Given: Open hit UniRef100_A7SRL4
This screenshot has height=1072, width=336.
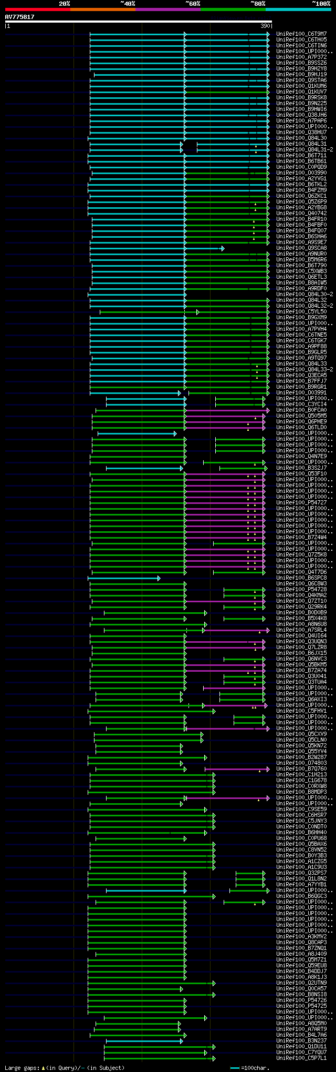Looking at the screenshot, I should pyautogui.click(x=301, y=630).
